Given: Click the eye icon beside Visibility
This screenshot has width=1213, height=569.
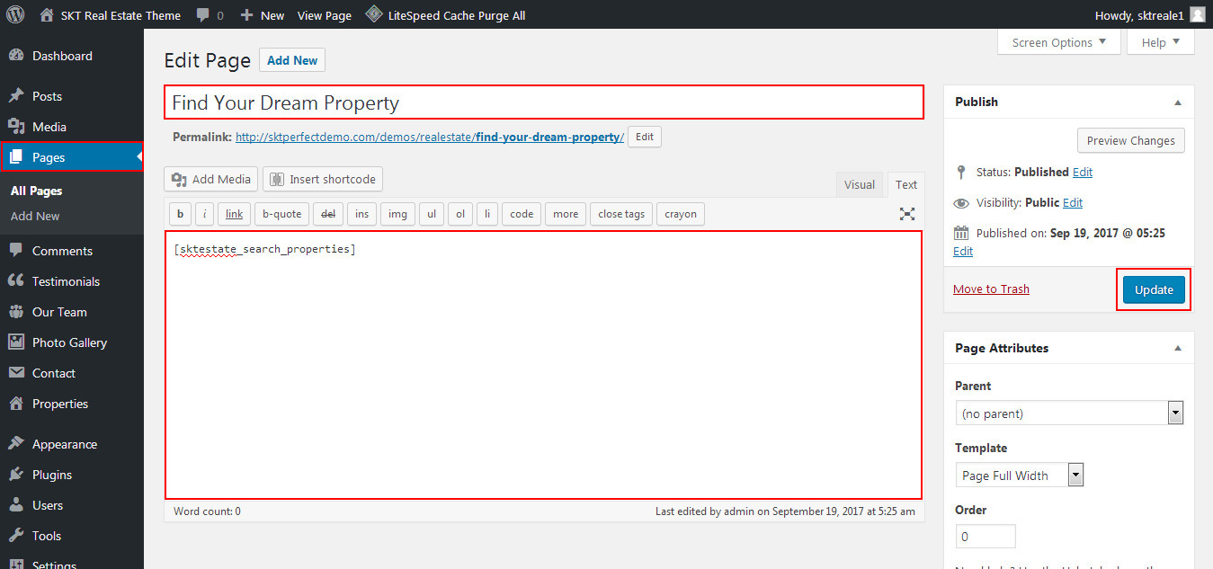Looking at the screenshot, I should point(961,203).
